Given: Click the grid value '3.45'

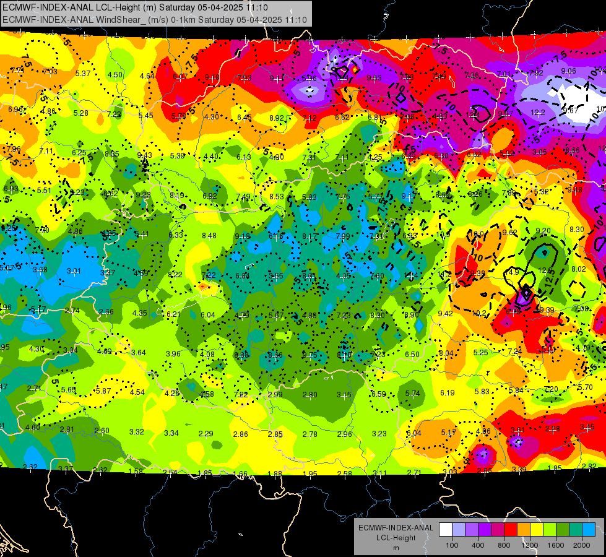Looking at the screenshot, I should (587, 427).
